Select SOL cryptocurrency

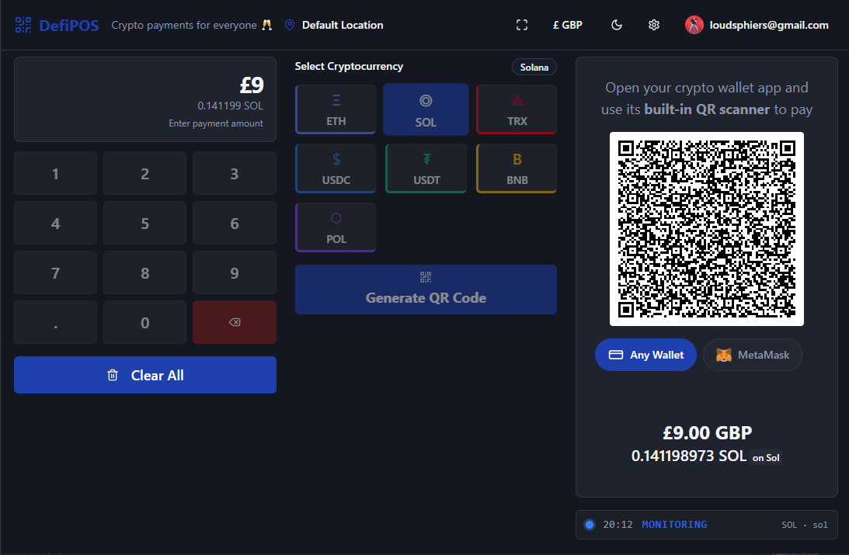coord(426,109)
